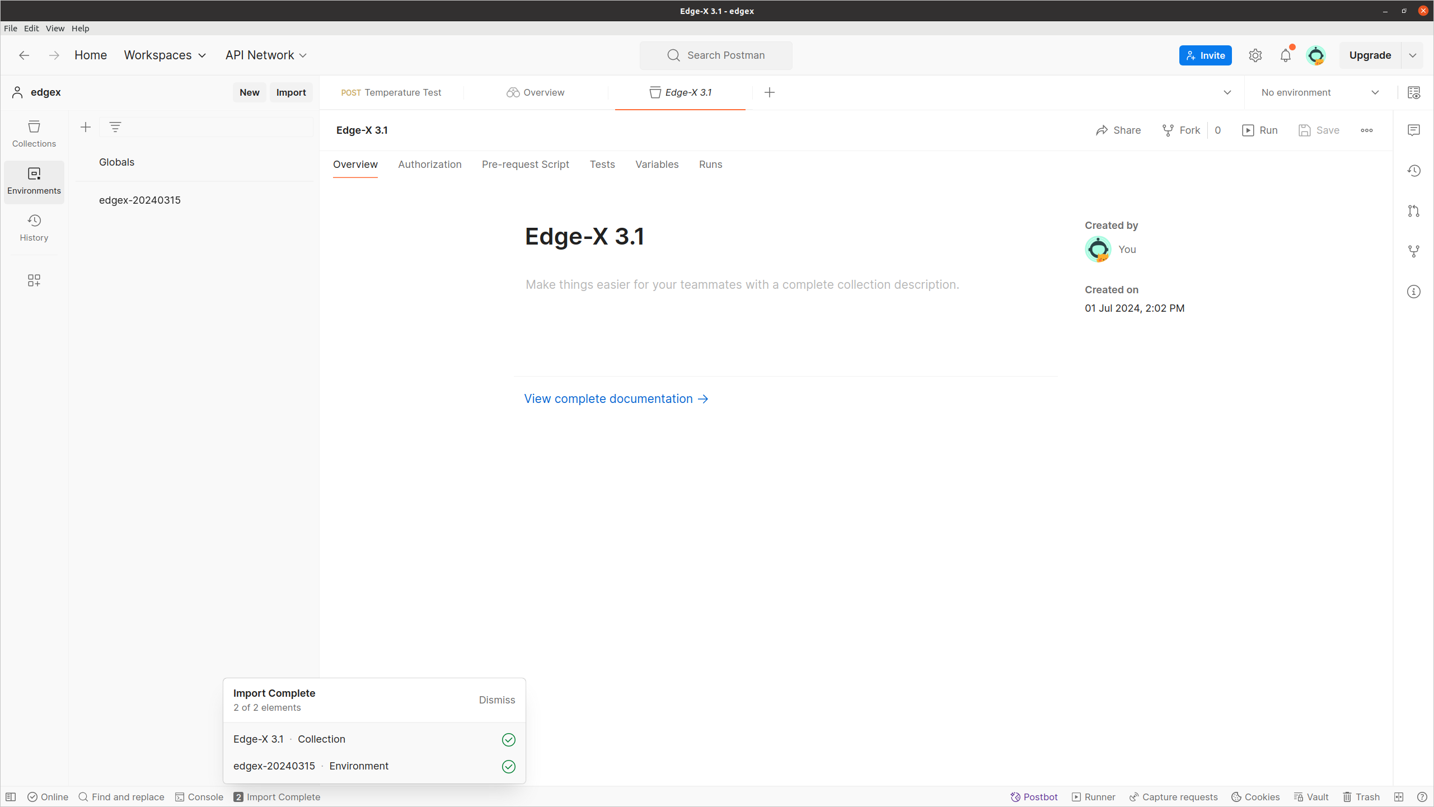Open pull requests icon in right sidebar
Screen dimensions: 1434x807
pyautogui.click(x=1413, y=211)
